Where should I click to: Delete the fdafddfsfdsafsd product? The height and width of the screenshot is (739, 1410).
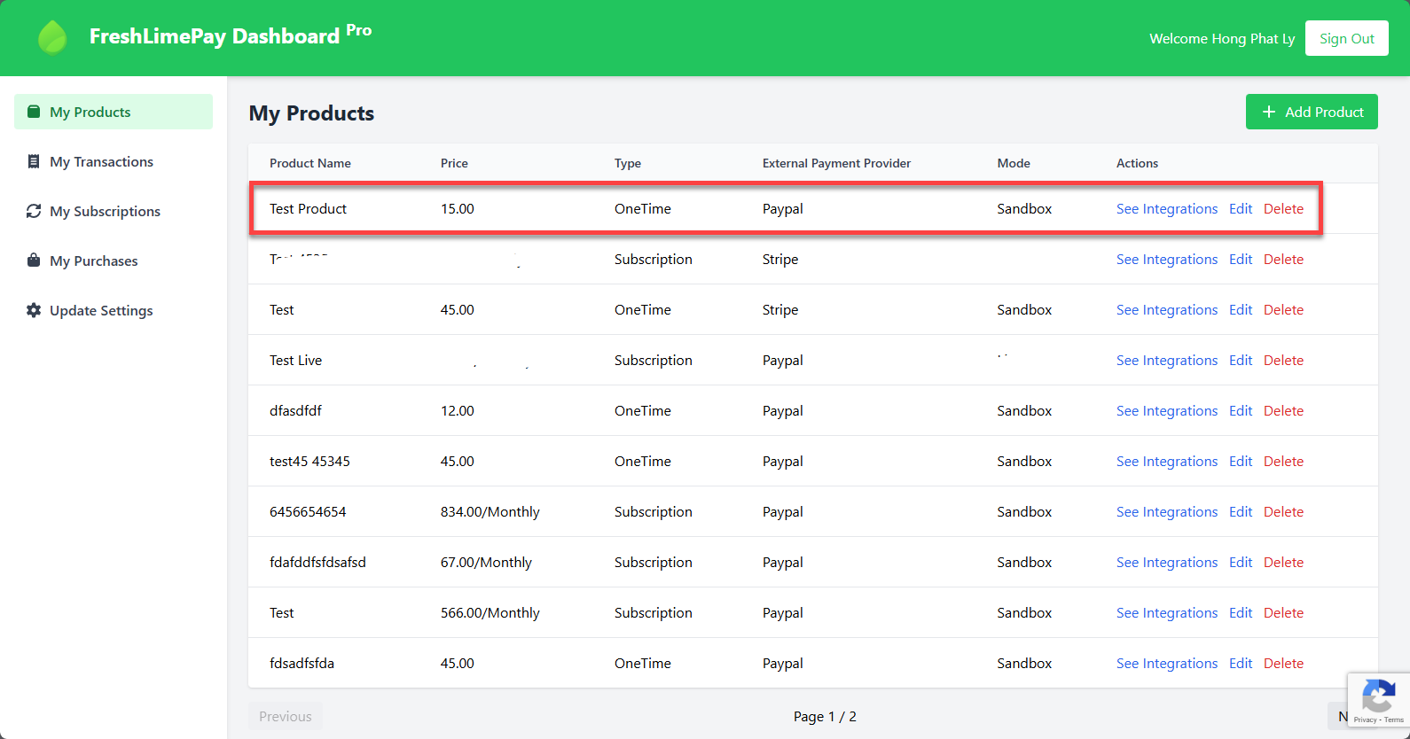coord(1283,562)
